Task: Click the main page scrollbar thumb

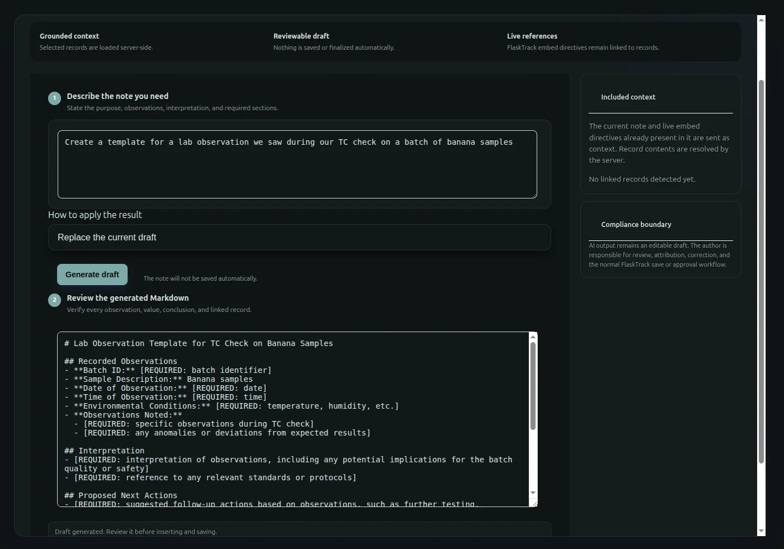Action: (761, 272)
